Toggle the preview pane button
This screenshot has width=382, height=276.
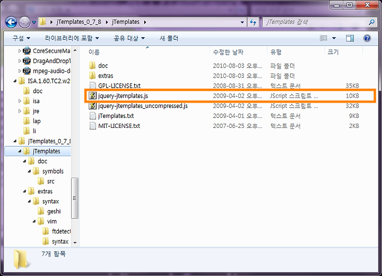point(350,38)
